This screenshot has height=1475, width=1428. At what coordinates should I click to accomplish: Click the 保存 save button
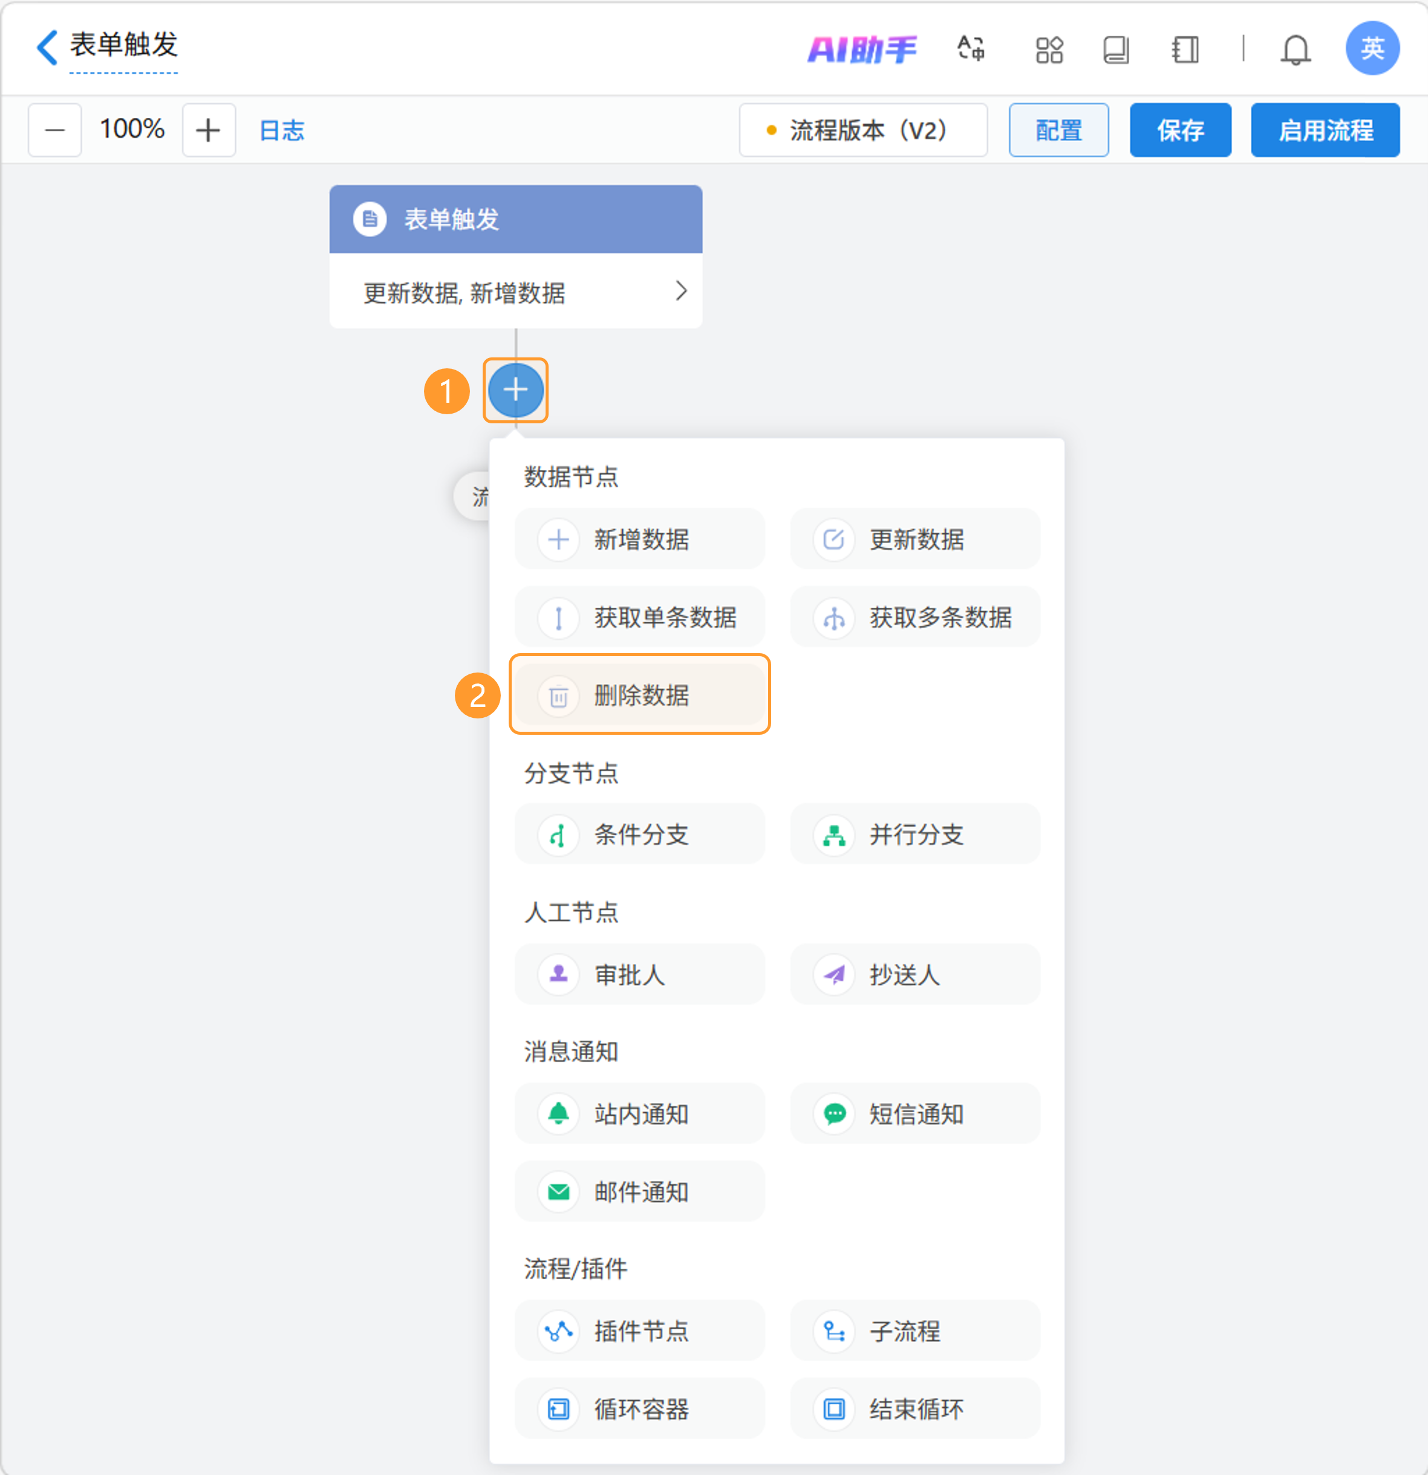(1179, 130)
